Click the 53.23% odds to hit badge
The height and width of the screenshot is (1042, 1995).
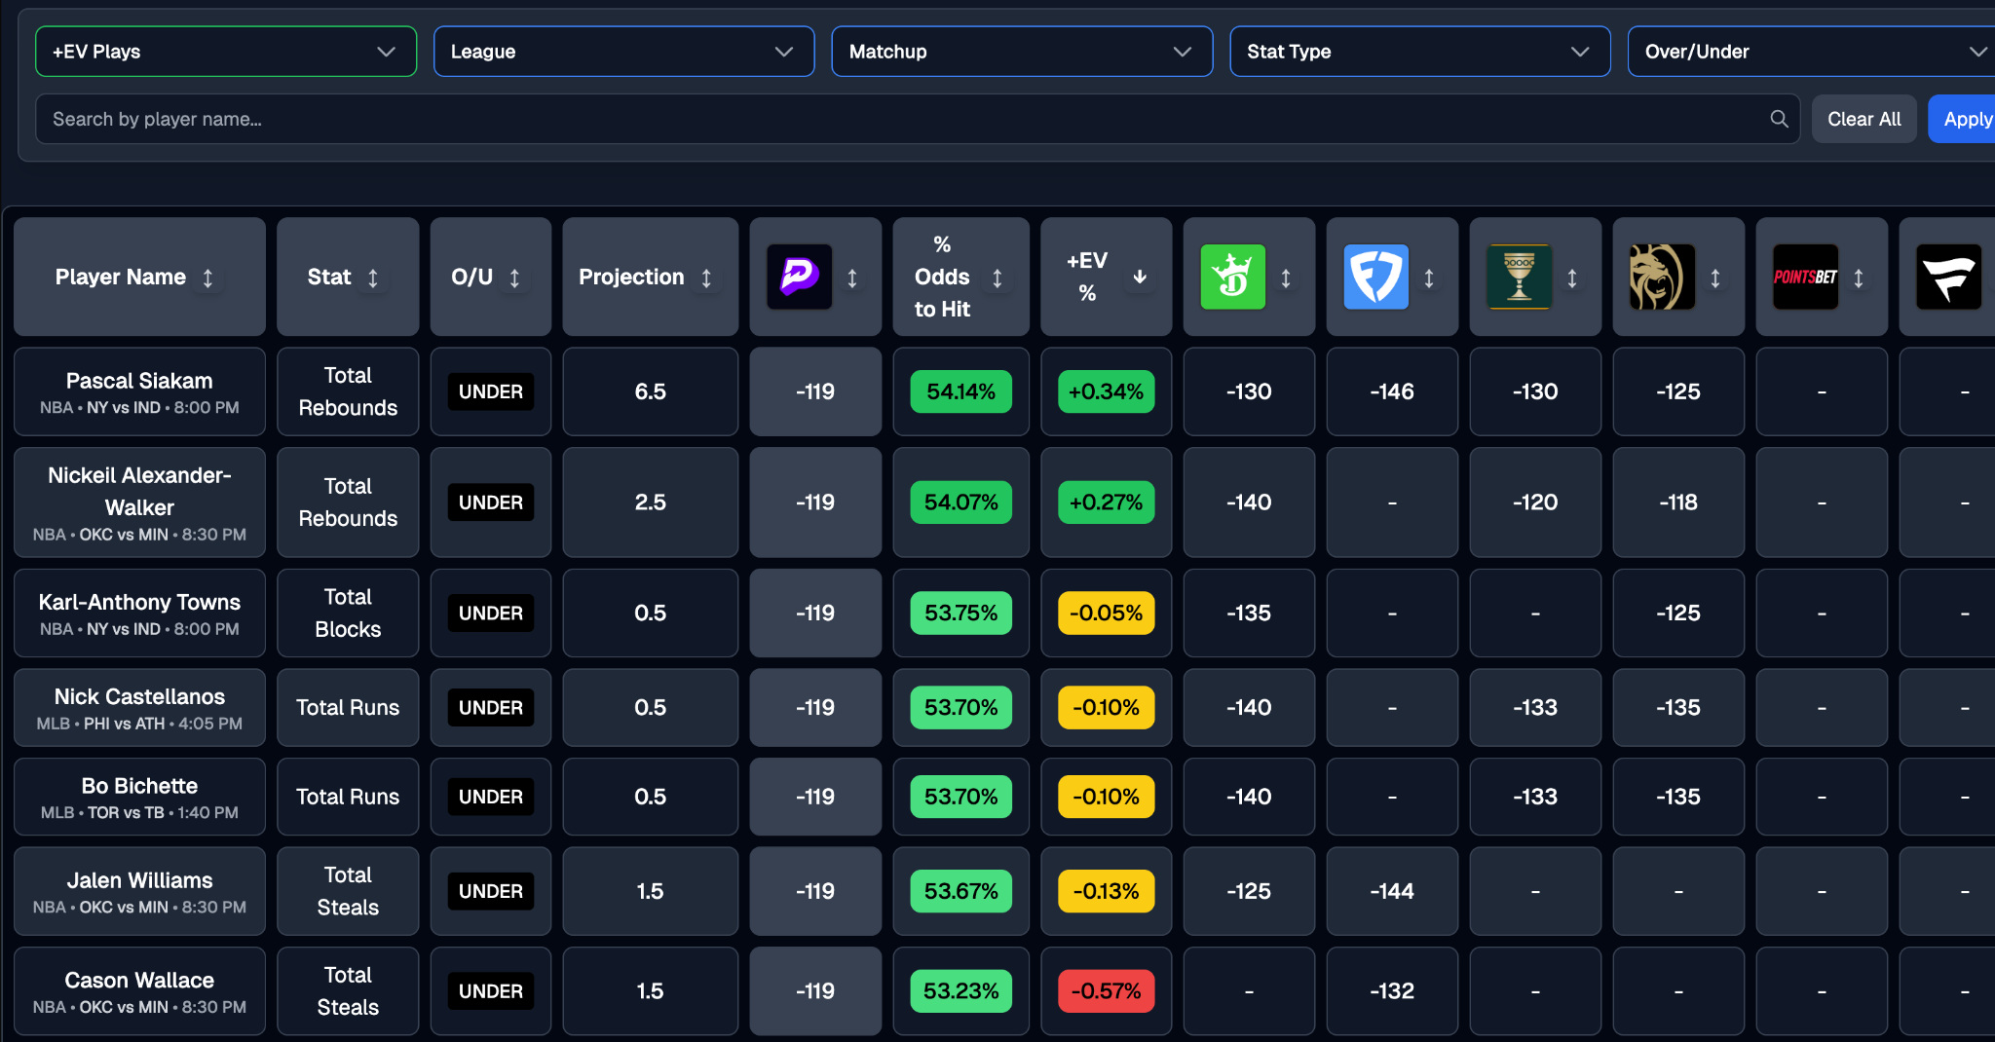[x=961, y=991]
